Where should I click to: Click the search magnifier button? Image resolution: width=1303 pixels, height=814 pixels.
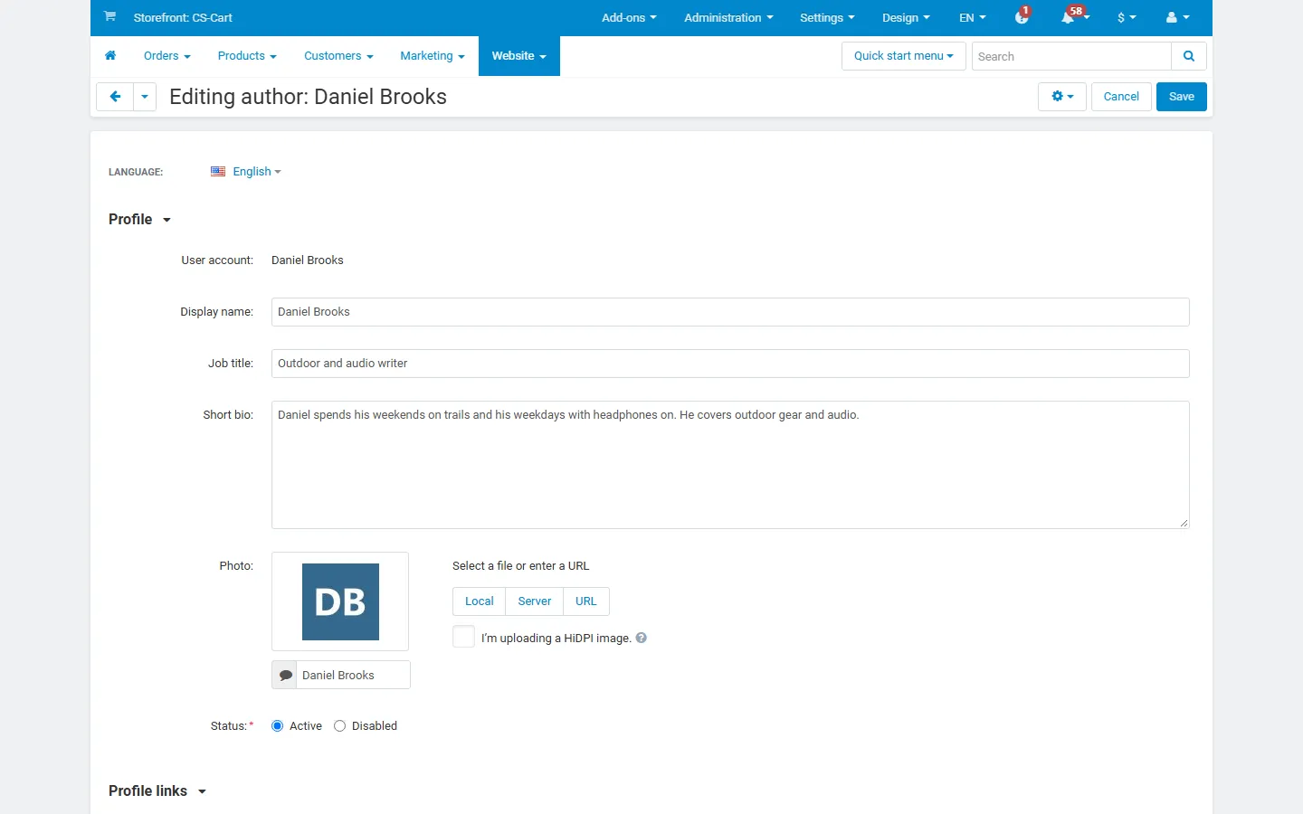point(1189,56)
